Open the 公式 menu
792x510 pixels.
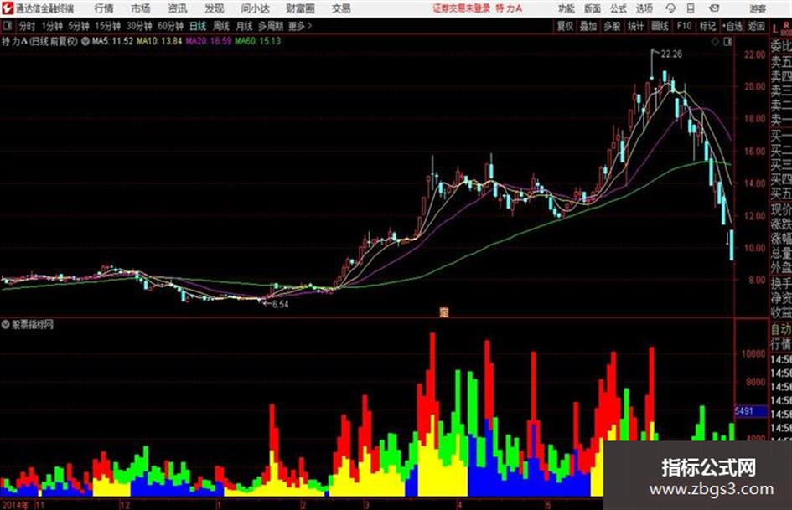pos(619,8)
